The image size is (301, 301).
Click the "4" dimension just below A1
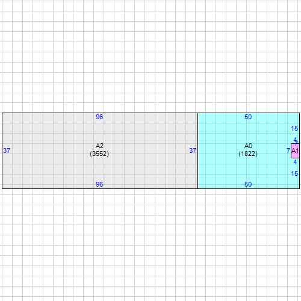295,162
